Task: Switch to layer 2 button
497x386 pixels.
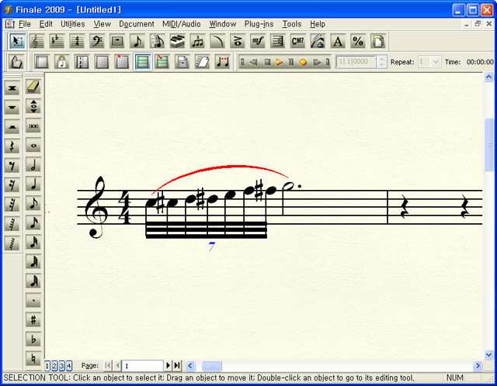Action: click(55, 365)
